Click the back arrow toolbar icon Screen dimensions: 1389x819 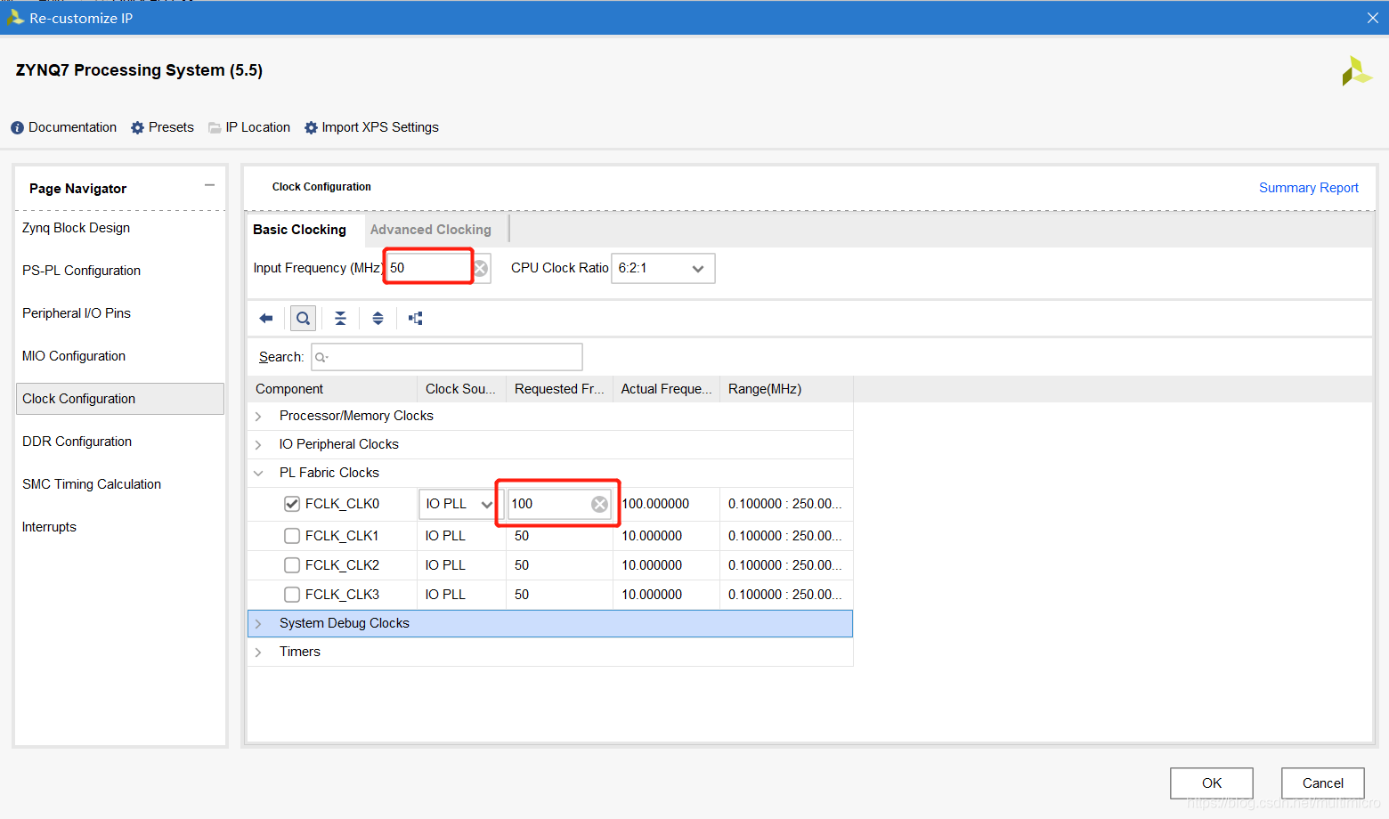point(265,318)
